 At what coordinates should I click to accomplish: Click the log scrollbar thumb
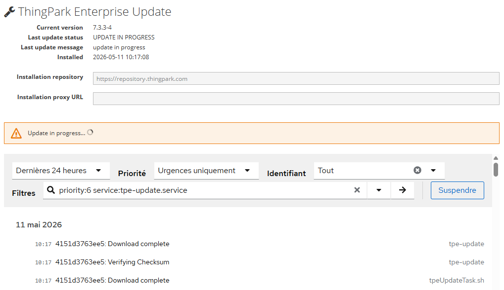coord(496,170)
